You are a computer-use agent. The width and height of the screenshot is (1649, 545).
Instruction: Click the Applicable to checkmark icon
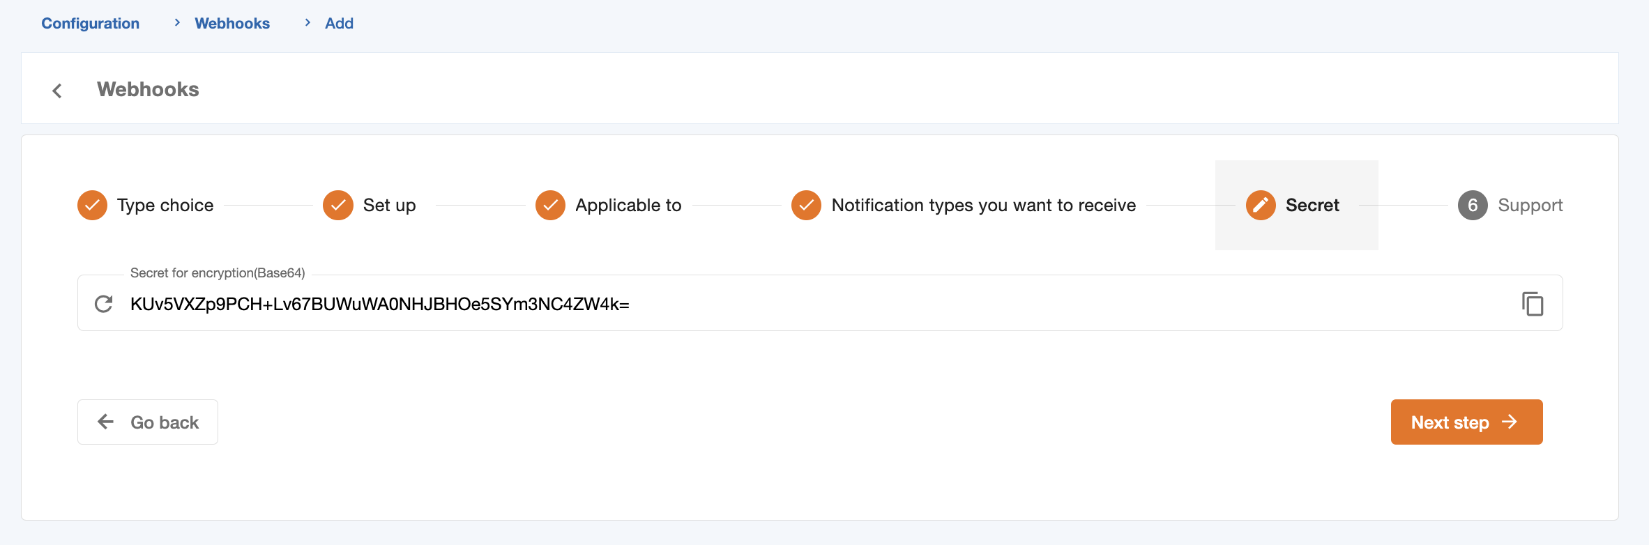point(550,205)
